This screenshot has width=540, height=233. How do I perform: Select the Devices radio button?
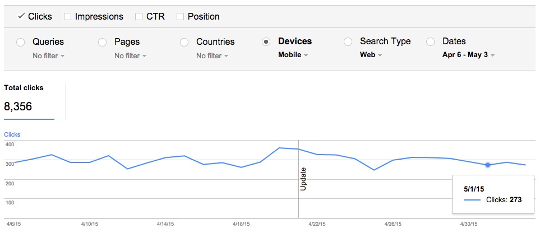coord(266,42)
